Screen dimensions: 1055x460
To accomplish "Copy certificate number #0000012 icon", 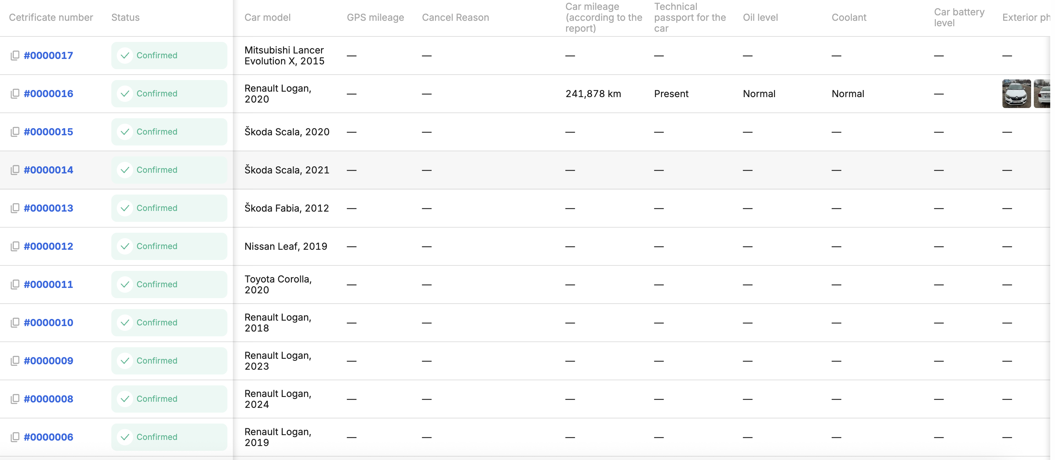I will [15, 246].
